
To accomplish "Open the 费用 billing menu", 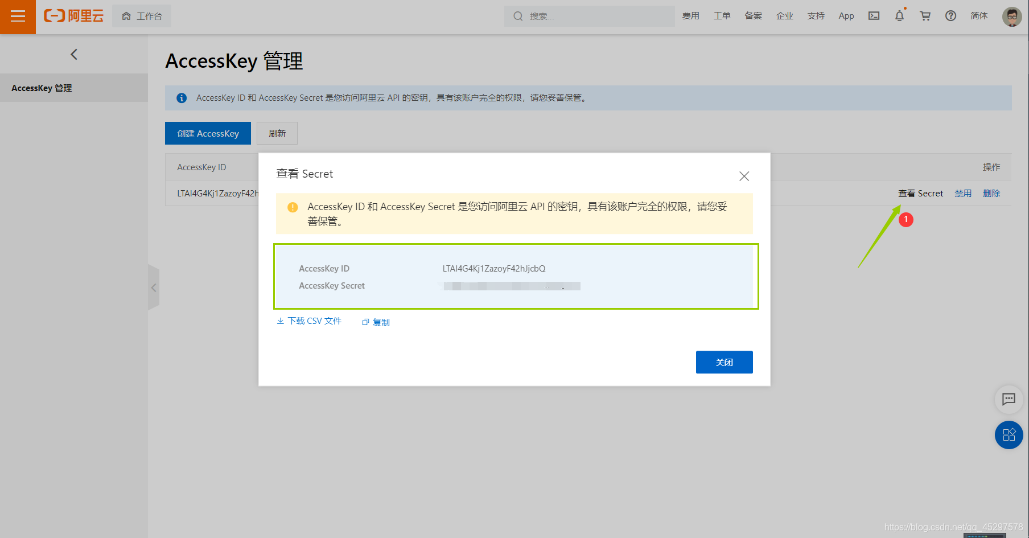I will pos(691,16).
